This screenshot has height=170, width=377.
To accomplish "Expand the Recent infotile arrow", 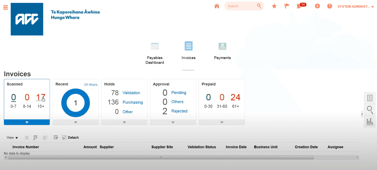I will pyautogui.click(x=76, y=122).
